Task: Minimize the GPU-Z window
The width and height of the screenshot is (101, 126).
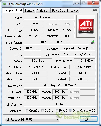Action: coord(77,3)
